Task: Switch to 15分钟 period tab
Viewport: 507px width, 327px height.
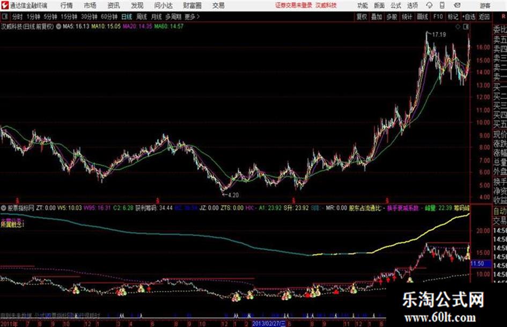Action: pos(69,17)
